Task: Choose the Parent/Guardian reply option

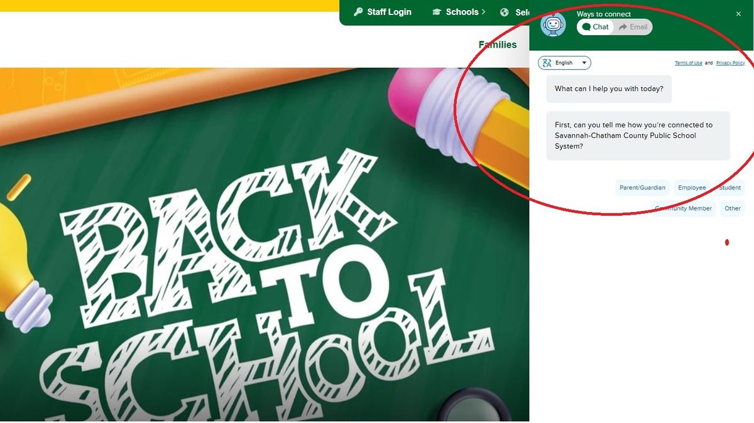Action: pos(642,188)
